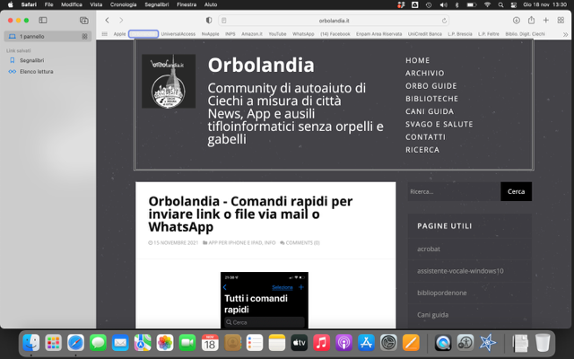Open the Vista menu

96,4
